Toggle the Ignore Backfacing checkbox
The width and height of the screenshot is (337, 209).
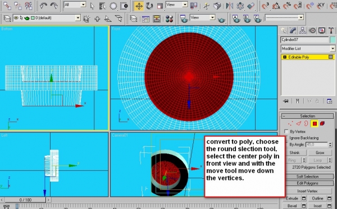(x=286, y=138)
